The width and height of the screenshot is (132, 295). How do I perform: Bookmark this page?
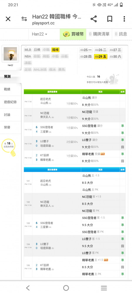[x=110, y=19]
